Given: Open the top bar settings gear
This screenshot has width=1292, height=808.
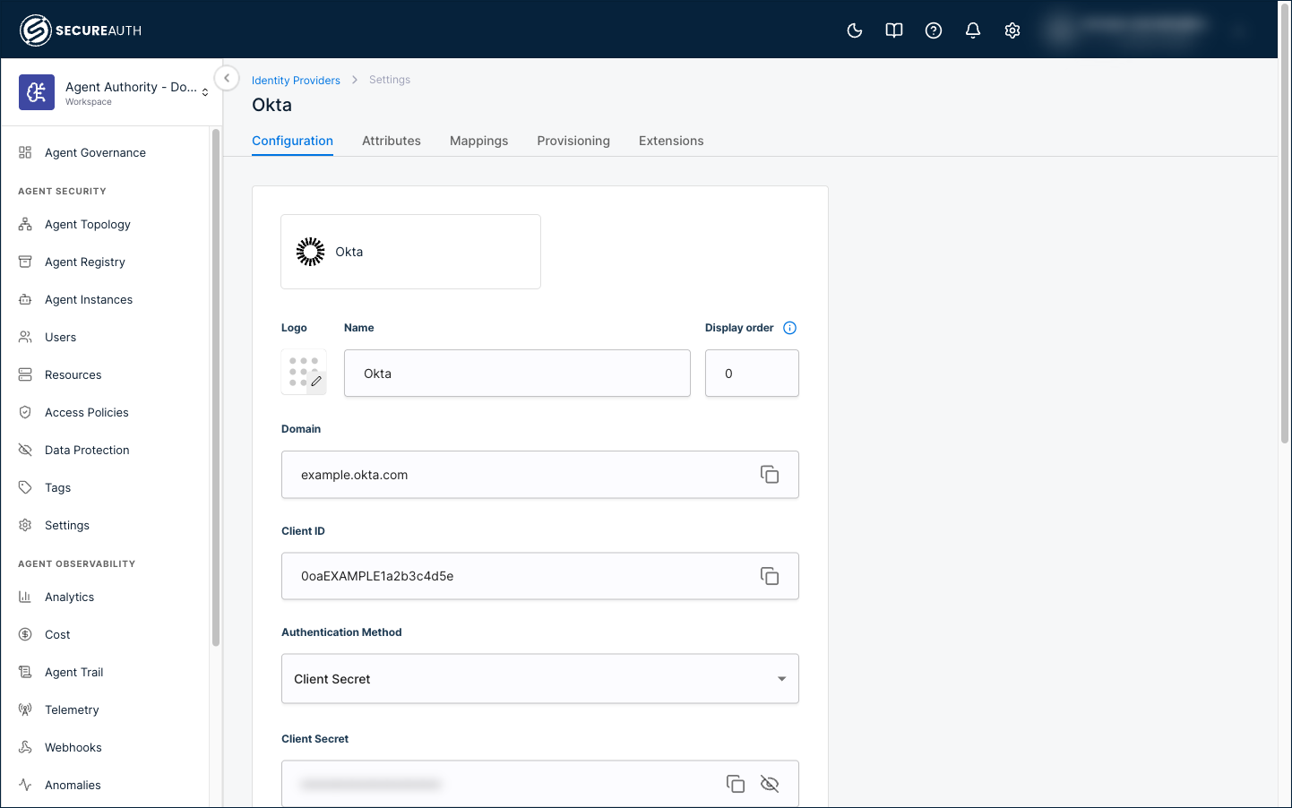Looking at the screenshot, I should (1012, 30).
